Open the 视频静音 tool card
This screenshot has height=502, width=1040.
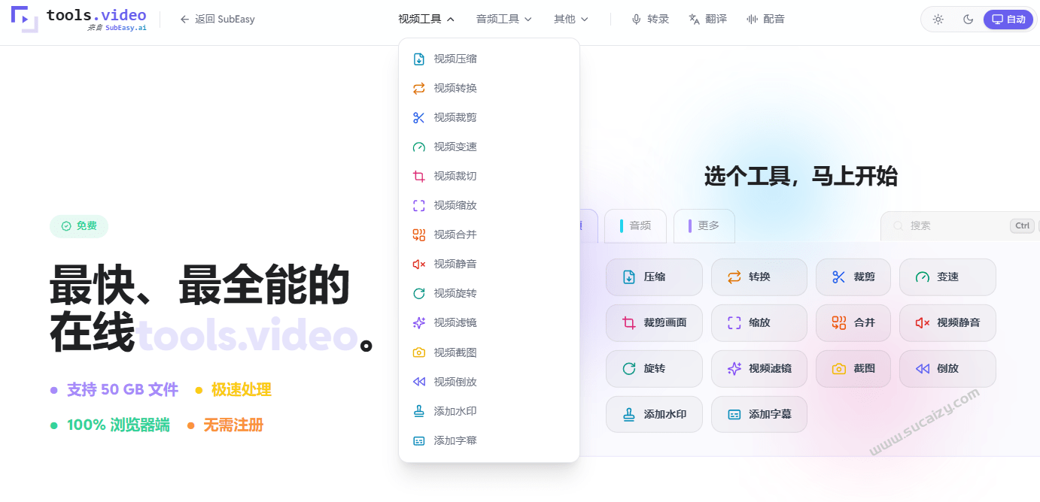(x=947, y=323)
